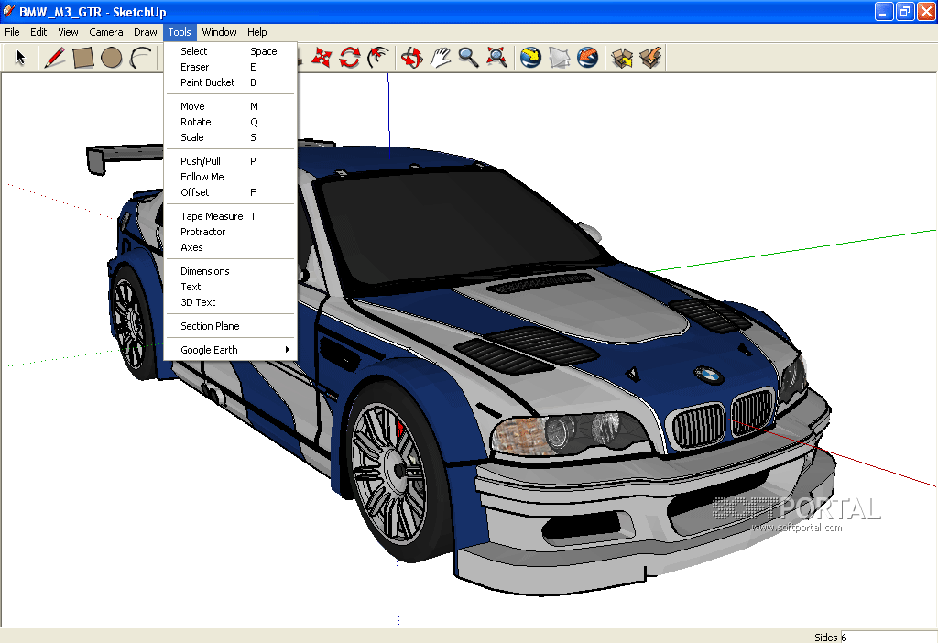The image size is (938, 643).
Task: Open the Window menu
Action: (x=219, y=32)
